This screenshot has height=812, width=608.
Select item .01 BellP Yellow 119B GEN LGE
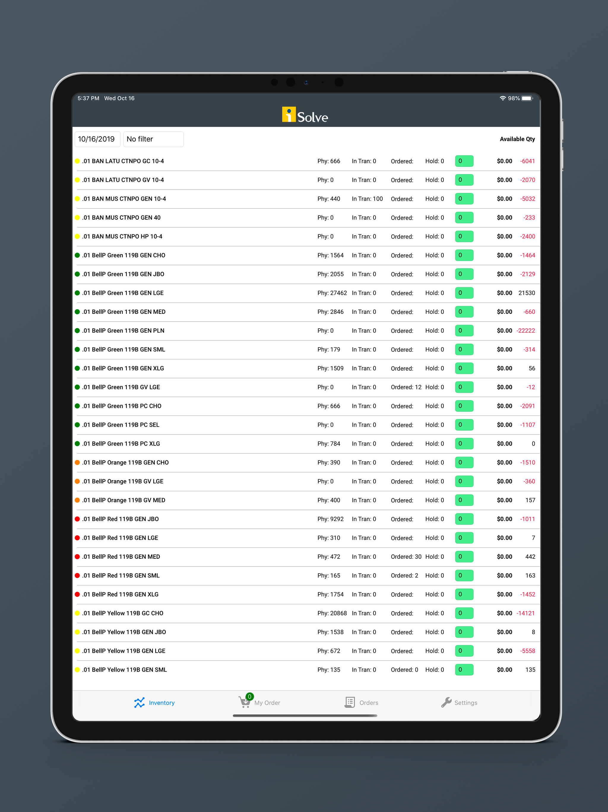(x=123, y=651)
